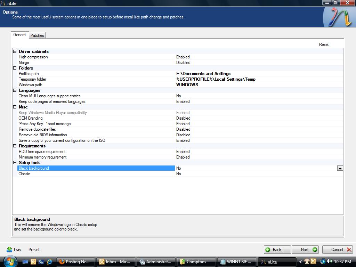Open the Windows Start menu orb
The height and width of the screenshot is (267, 356).
pyautogui.click(x=10, y=261)
